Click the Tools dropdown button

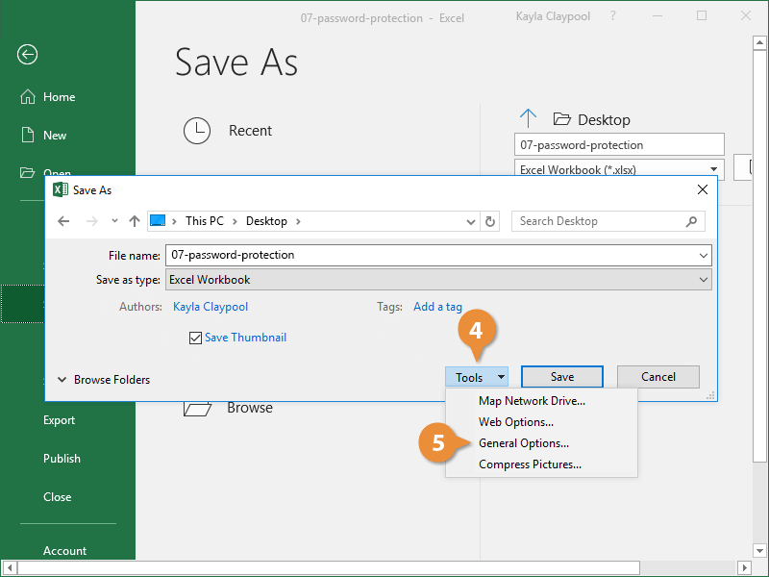coord(477,377)
